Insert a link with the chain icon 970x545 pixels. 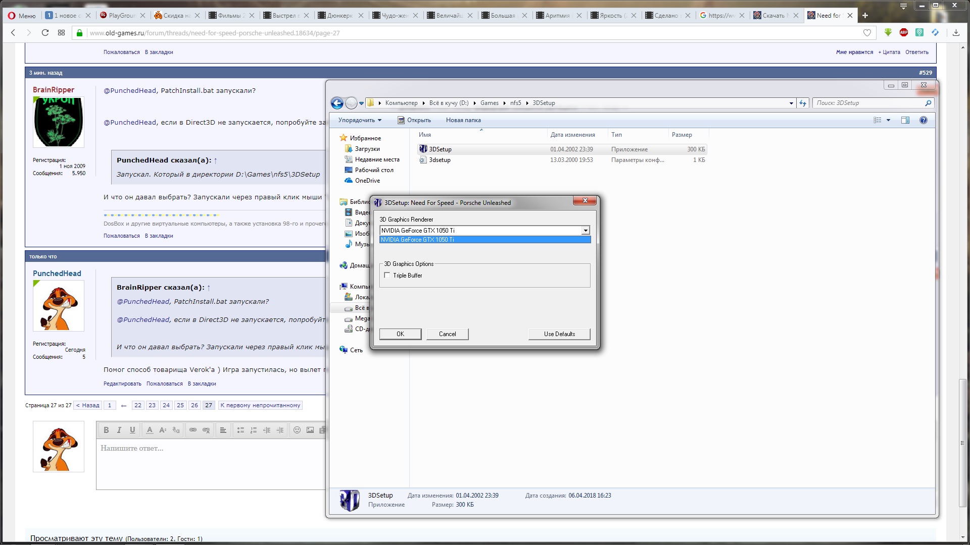point(193,430)
